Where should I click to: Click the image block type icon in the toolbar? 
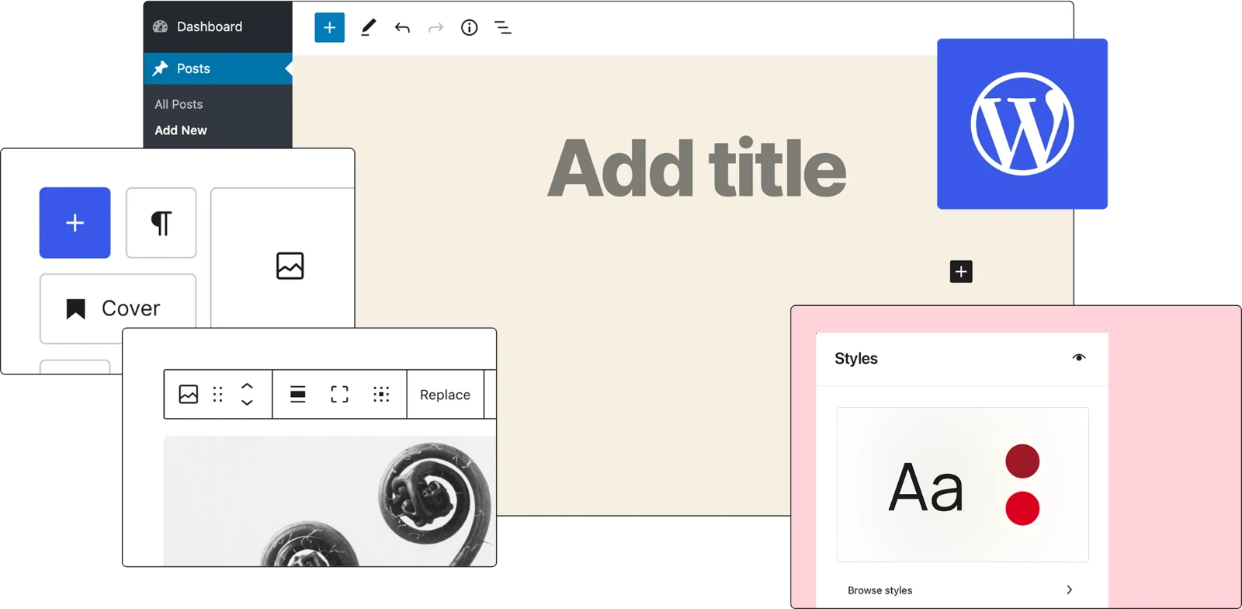pyautogui.click(x=189, y=395)
